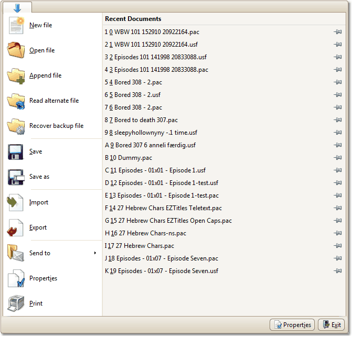Screen dimensions: 352x337
Task: Click the Recover backup file gear-folder icon
Action: click(x=16, y=126)
